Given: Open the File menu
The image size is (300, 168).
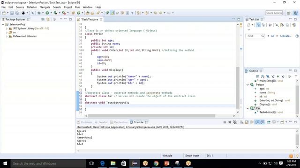Looking at the screenshot, I should pyautogui.click(x=3, y=7).
